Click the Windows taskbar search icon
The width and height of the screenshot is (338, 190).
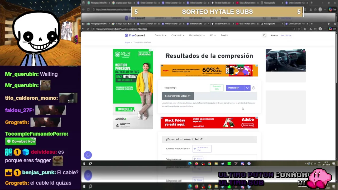(x=90, y=164)
